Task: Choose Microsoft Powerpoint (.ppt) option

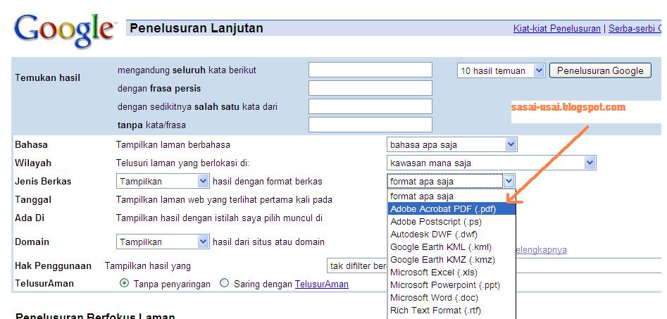Action: [451, 285]
